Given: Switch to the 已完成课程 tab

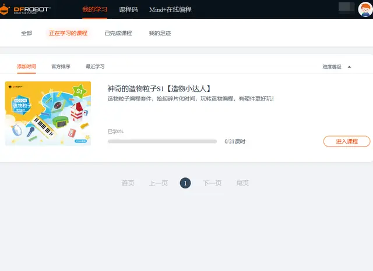Looking at the screenshot, I should (118, 33).
